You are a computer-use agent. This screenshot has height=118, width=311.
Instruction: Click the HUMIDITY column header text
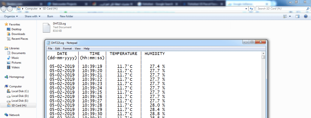(155, 54)
